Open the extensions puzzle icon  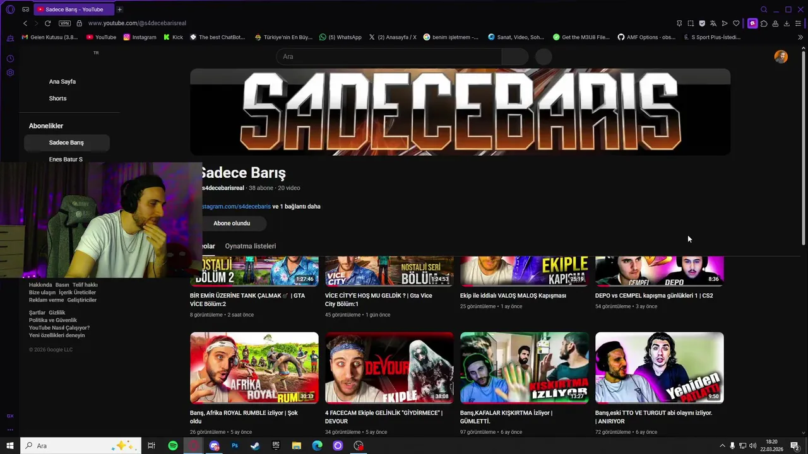pyautogui.click(x=764, y=23)
